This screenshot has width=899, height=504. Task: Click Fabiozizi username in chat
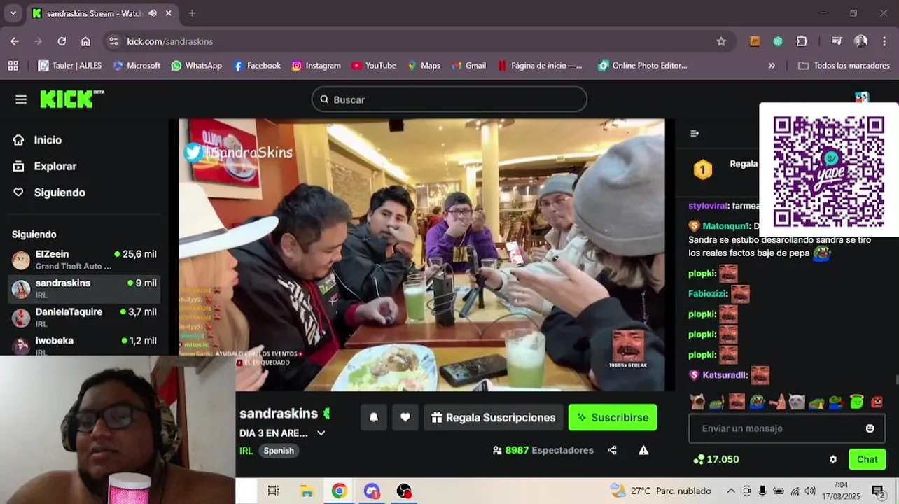(708, 294)
